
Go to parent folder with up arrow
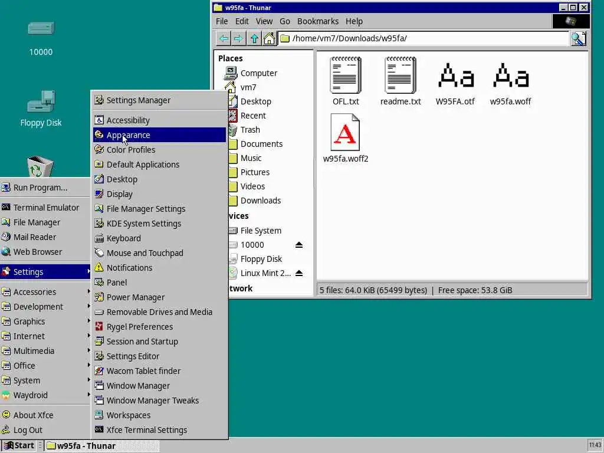(254, 38)
